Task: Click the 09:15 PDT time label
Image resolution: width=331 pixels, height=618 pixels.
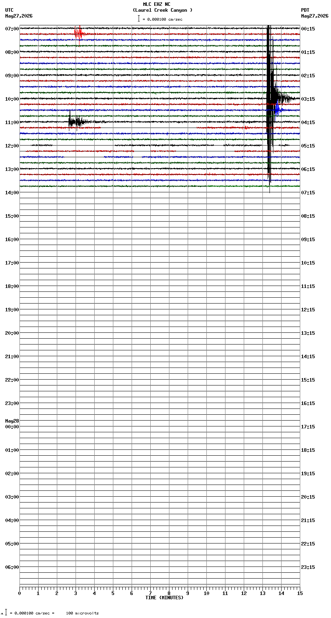Action: tap(308, 239)
